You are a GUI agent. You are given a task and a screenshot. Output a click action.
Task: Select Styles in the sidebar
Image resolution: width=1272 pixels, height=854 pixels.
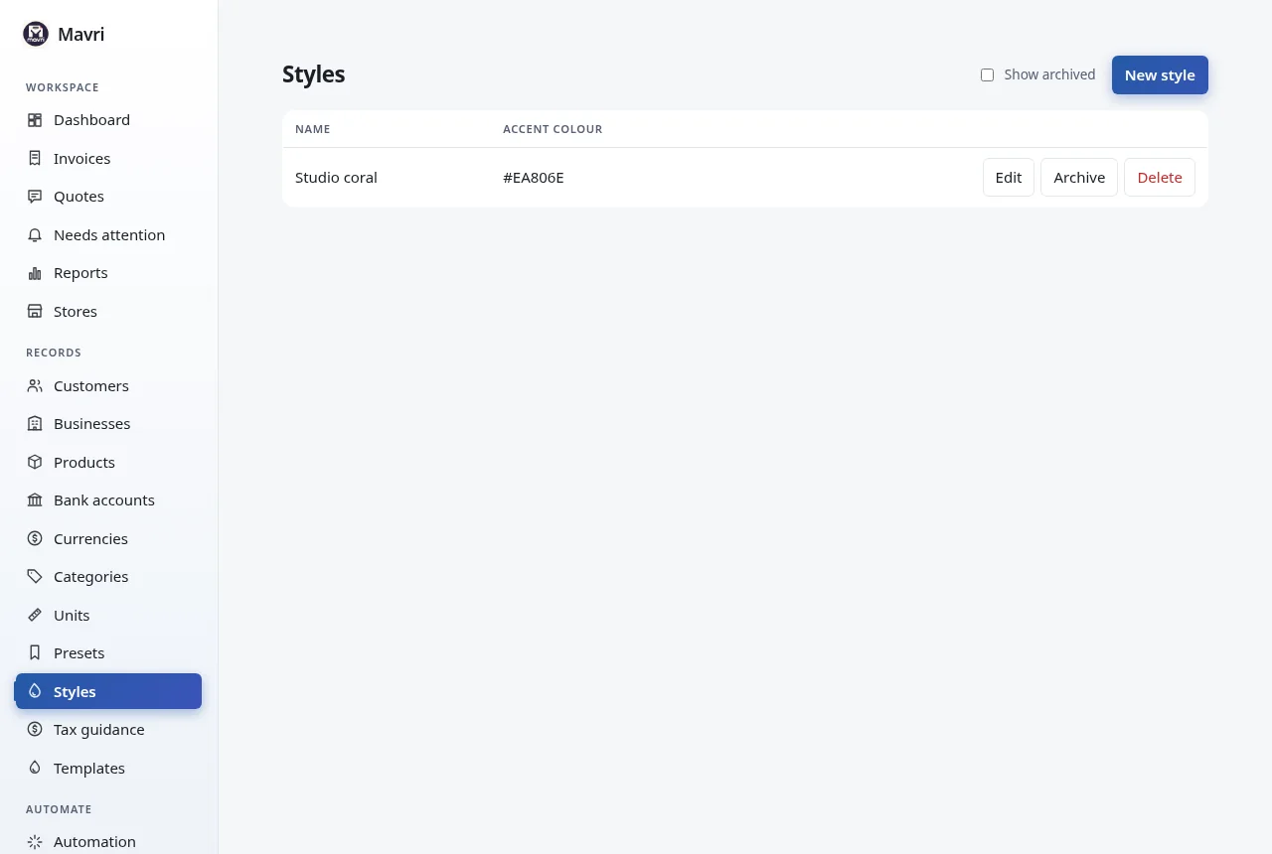click(108, 691)
